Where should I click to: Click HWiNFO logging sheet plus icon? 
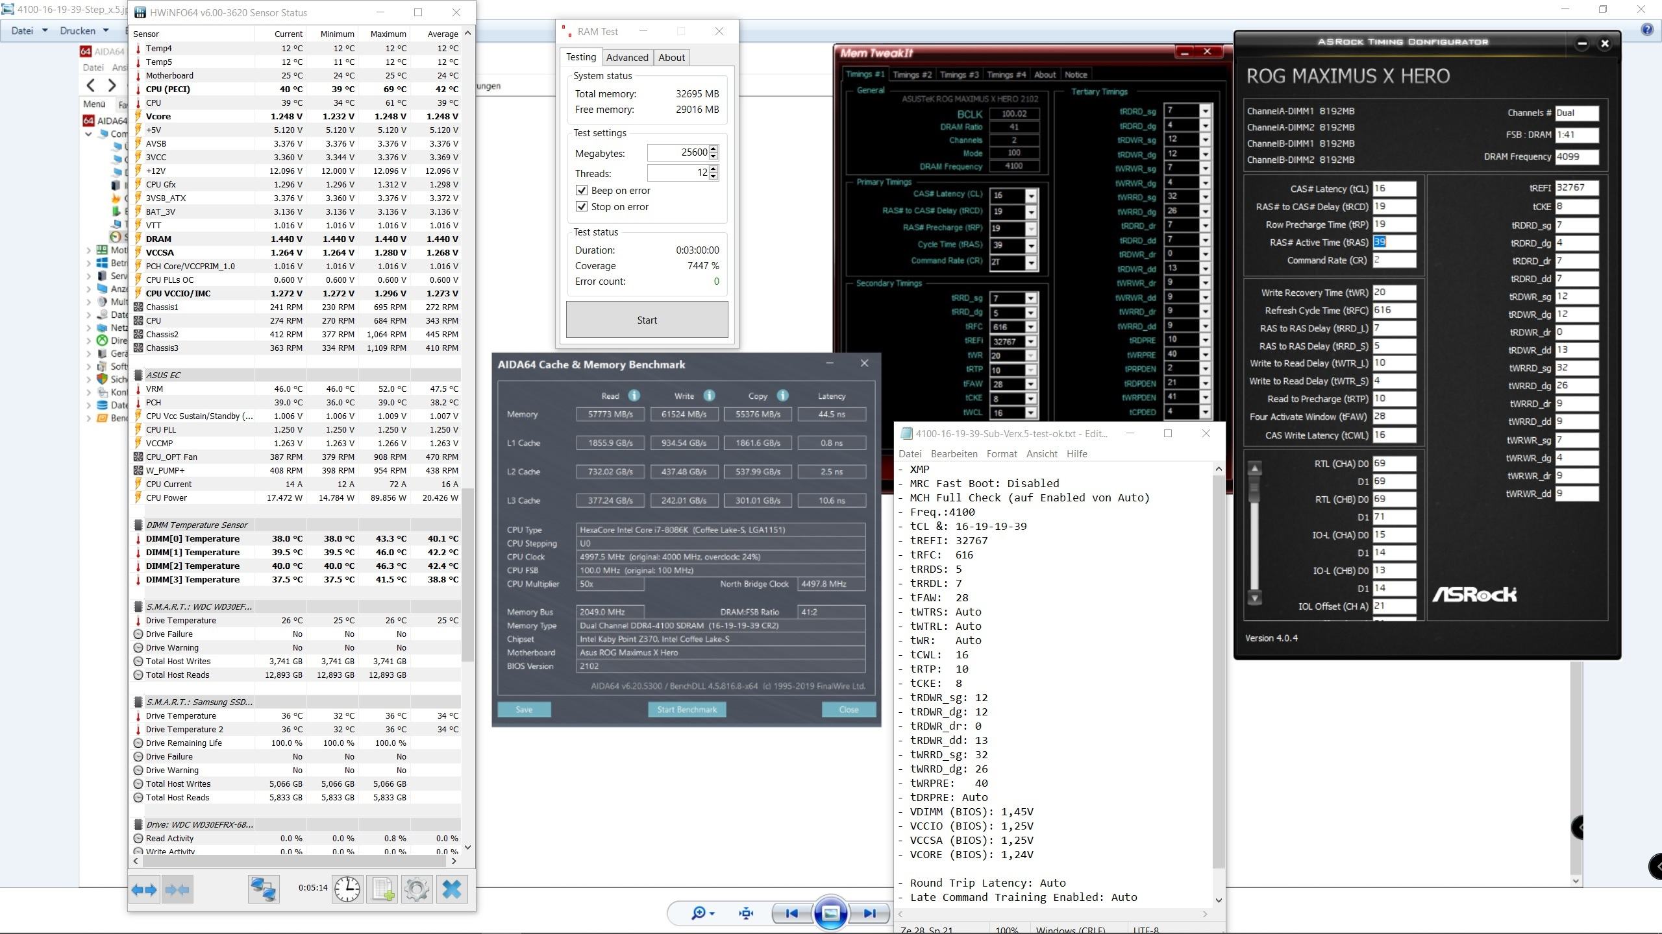pos(382,889)
